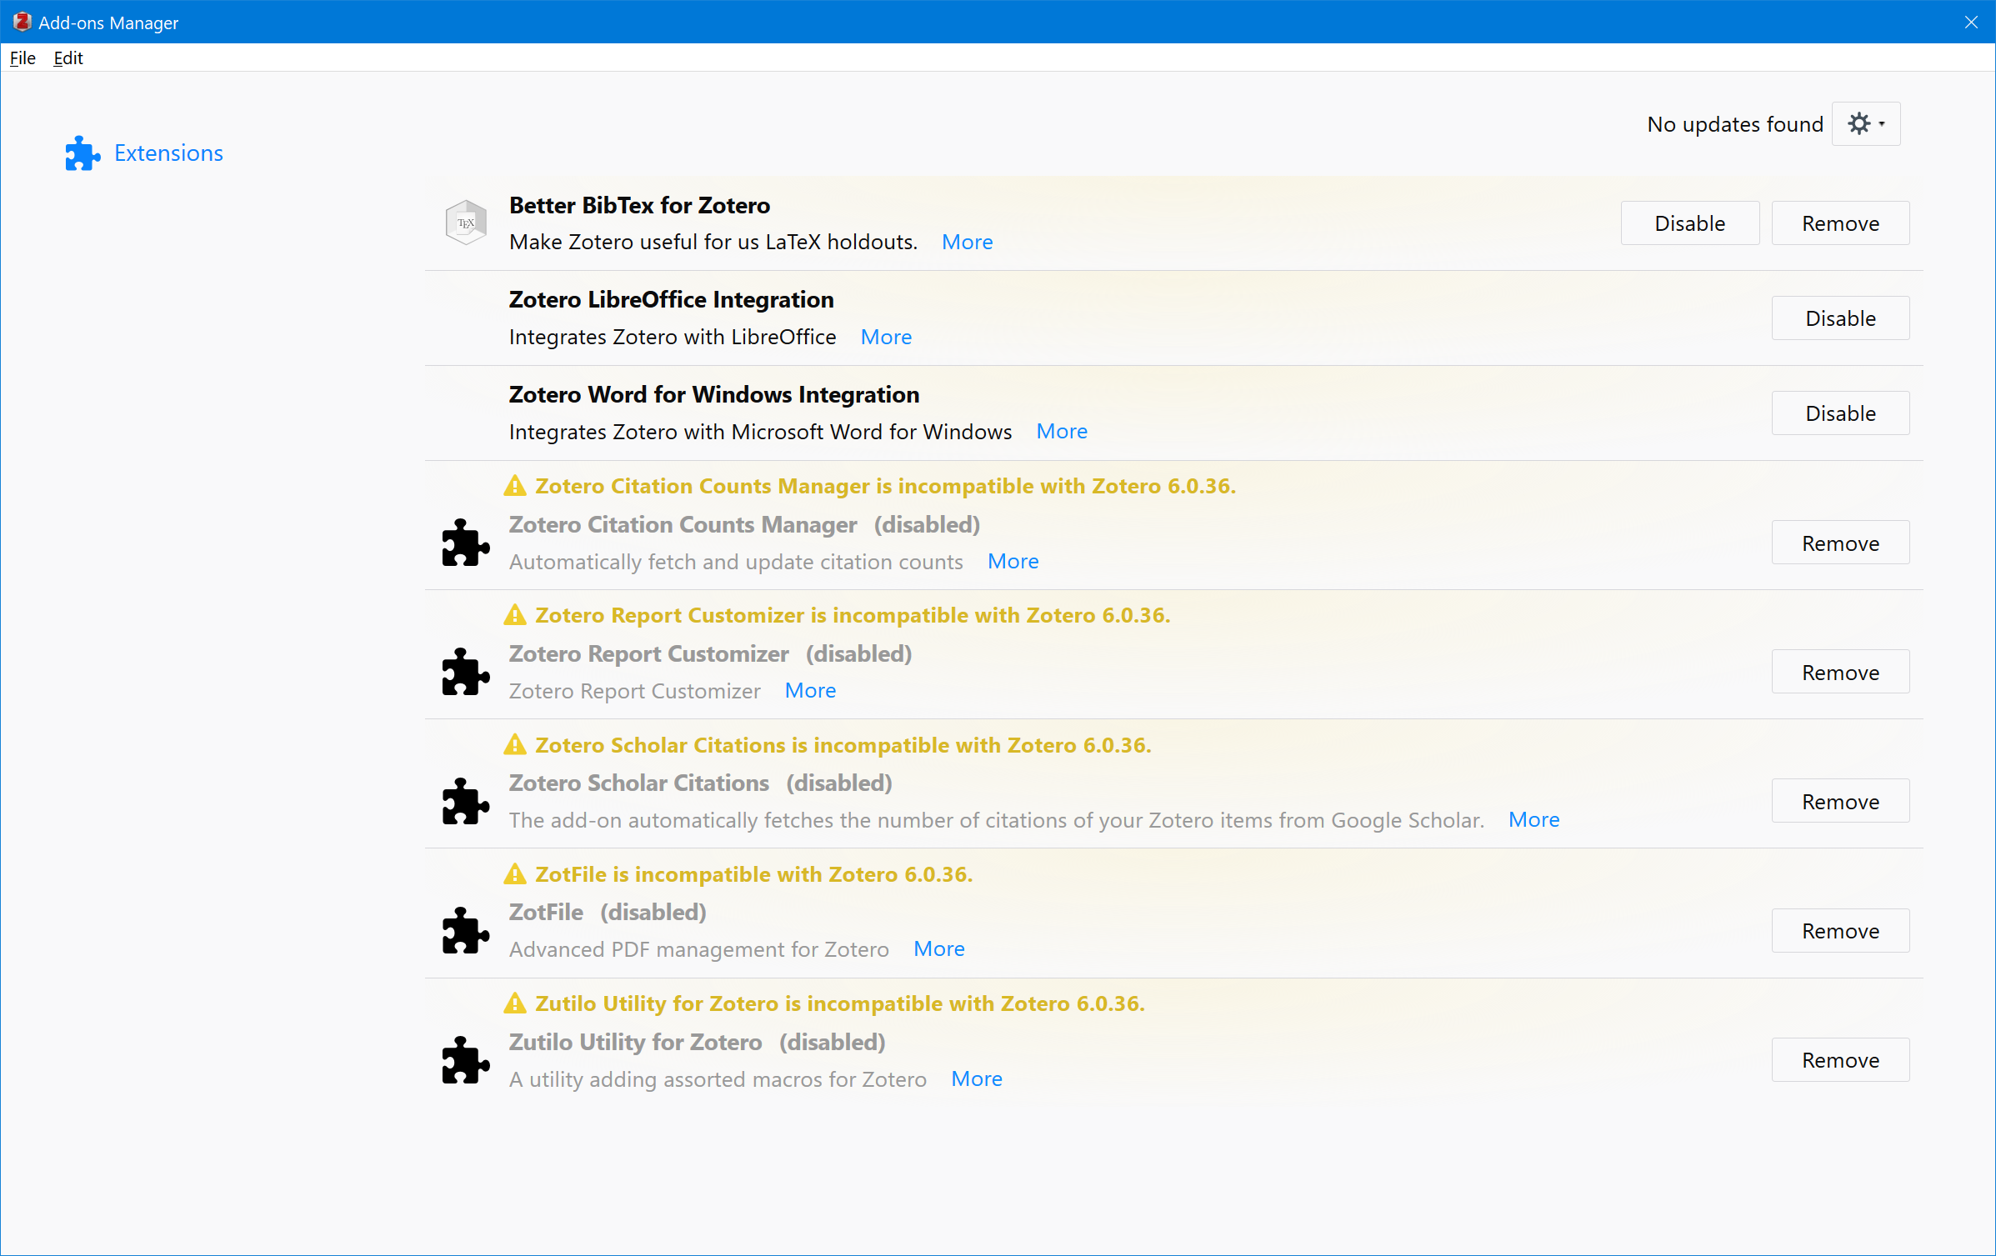Remove Zutilo Utility for Zotero
This screenshot has height=1256, width=1996.
coord(1839,1060)
